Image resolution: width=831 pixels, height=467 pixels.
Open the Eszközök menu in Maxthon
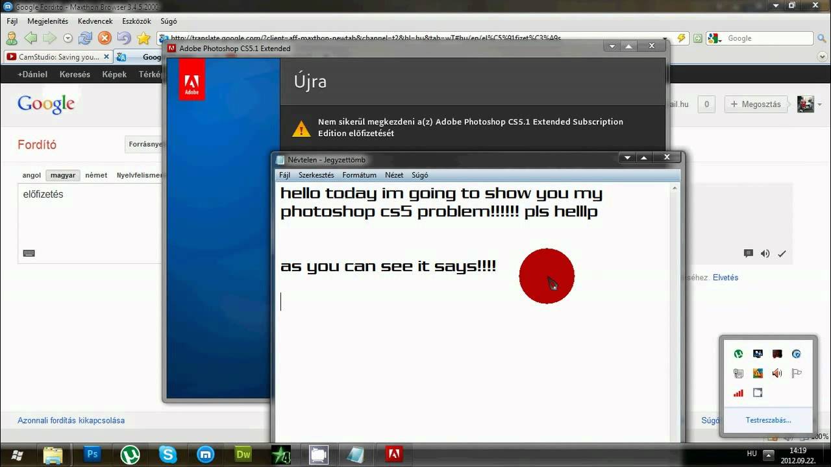pyautogui.click(x=136, y=21)
